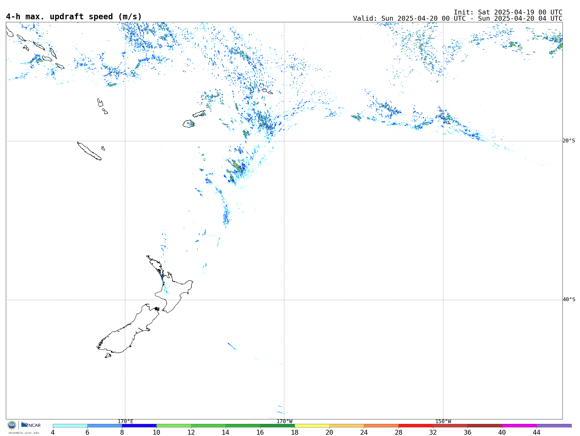Click the 40°S latitude label
This screenshot has width=580, height=436.
pyautogui.click(x=569, y=300)
